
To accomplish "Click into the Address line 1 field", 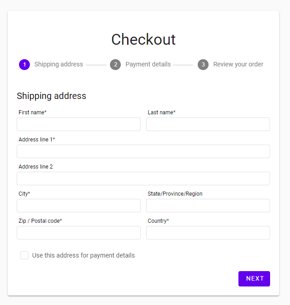I will (x=143, y=151).
